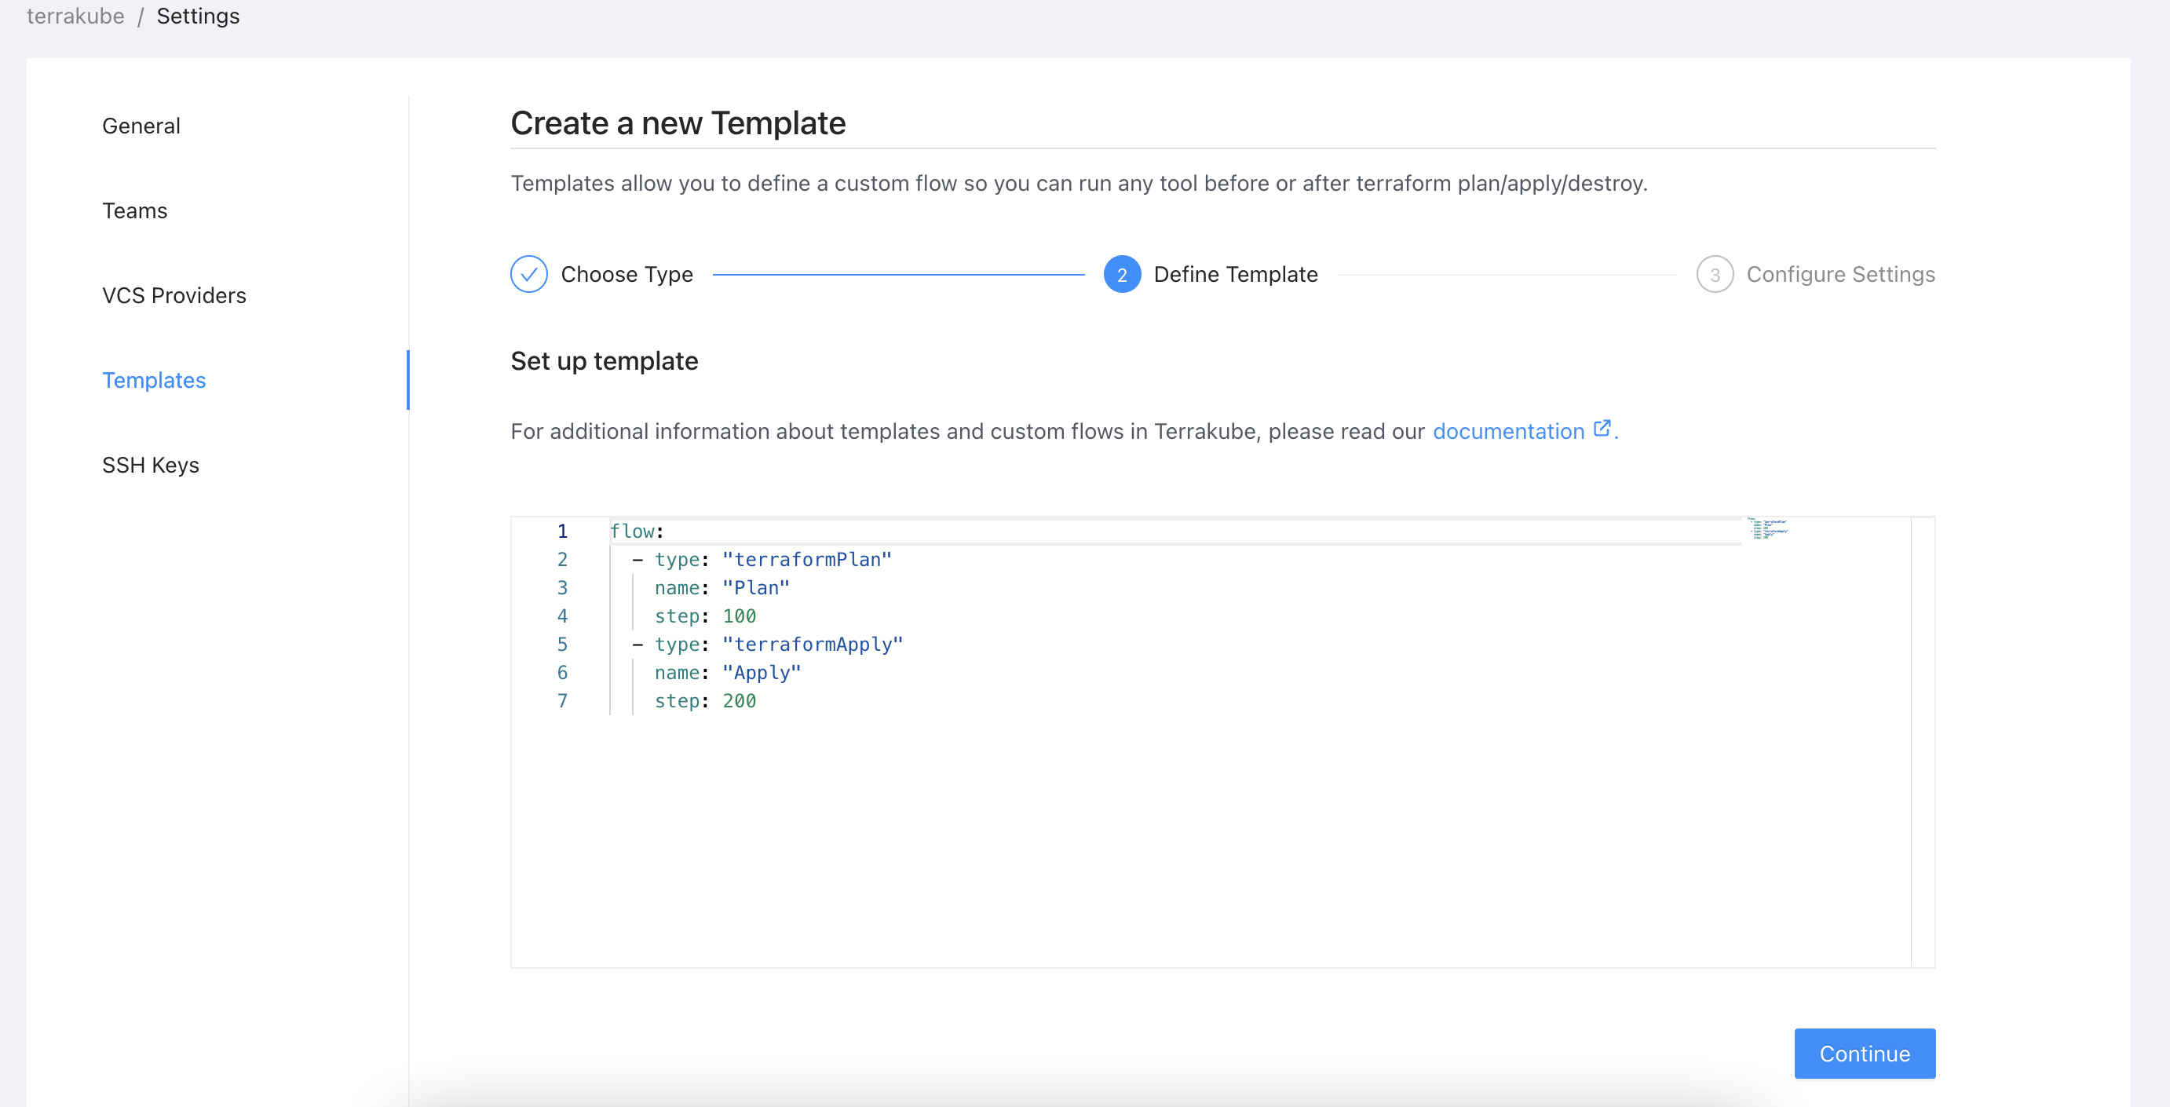This screenshot has height=1107, width=2170.
Task: Click the Settings breadcrumb
Action: [x=198, y=16]
